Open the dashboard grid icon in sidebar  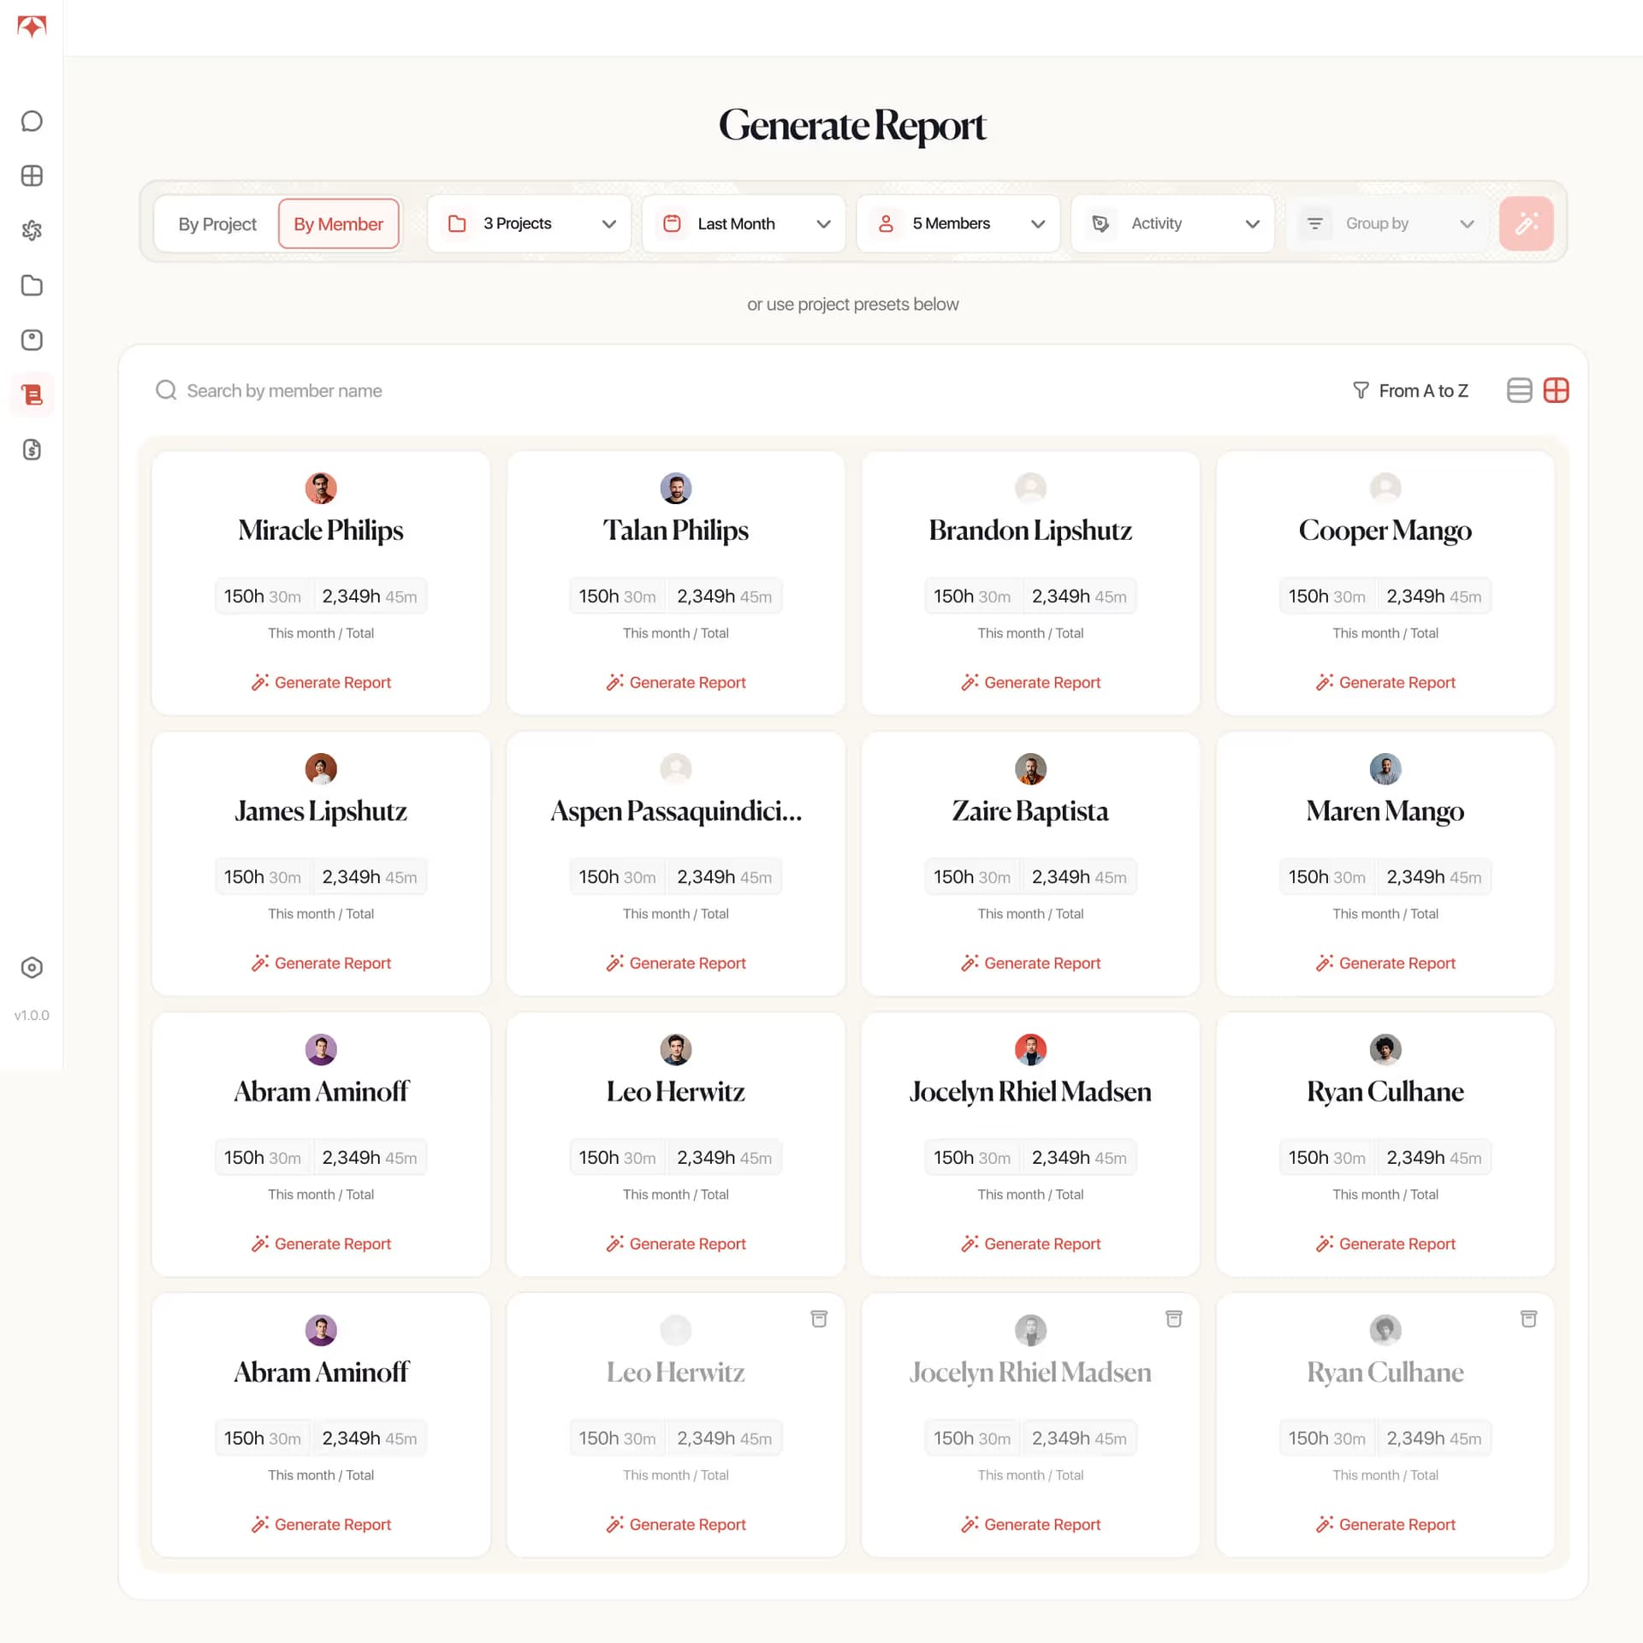click(32, 176)
